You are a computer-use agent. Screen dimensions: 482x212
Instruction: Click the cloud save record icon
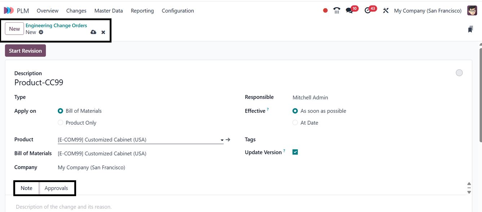tap(93, 32)
